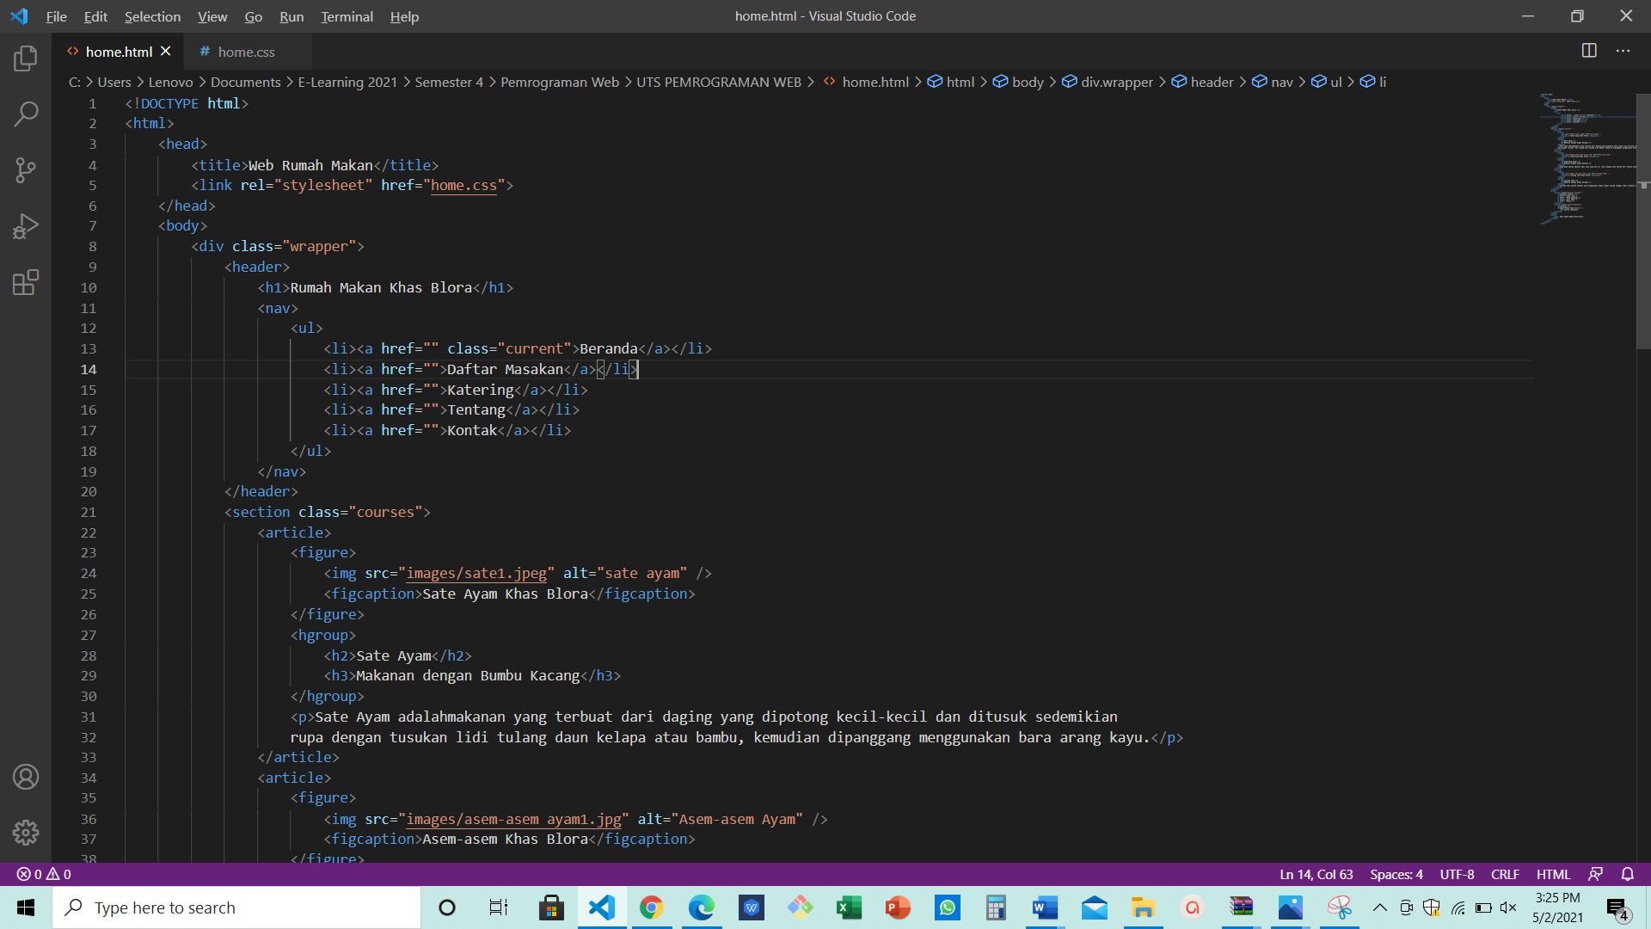Image resolution: width=1651 pixels, height=929 pixels.
Task: Expand the header breadcrumb item
Action: pos(1212,82)
